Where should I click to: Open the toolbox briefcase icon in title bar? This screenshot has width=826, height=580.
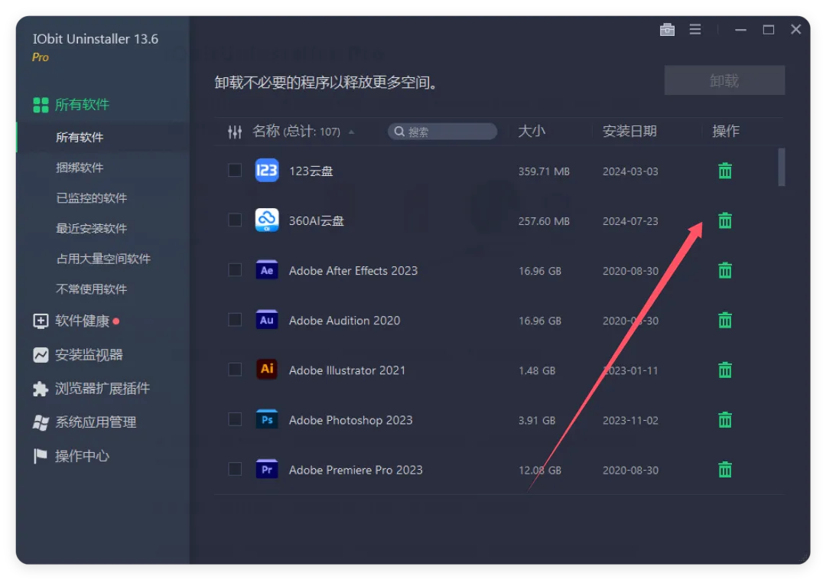[667, 30]
